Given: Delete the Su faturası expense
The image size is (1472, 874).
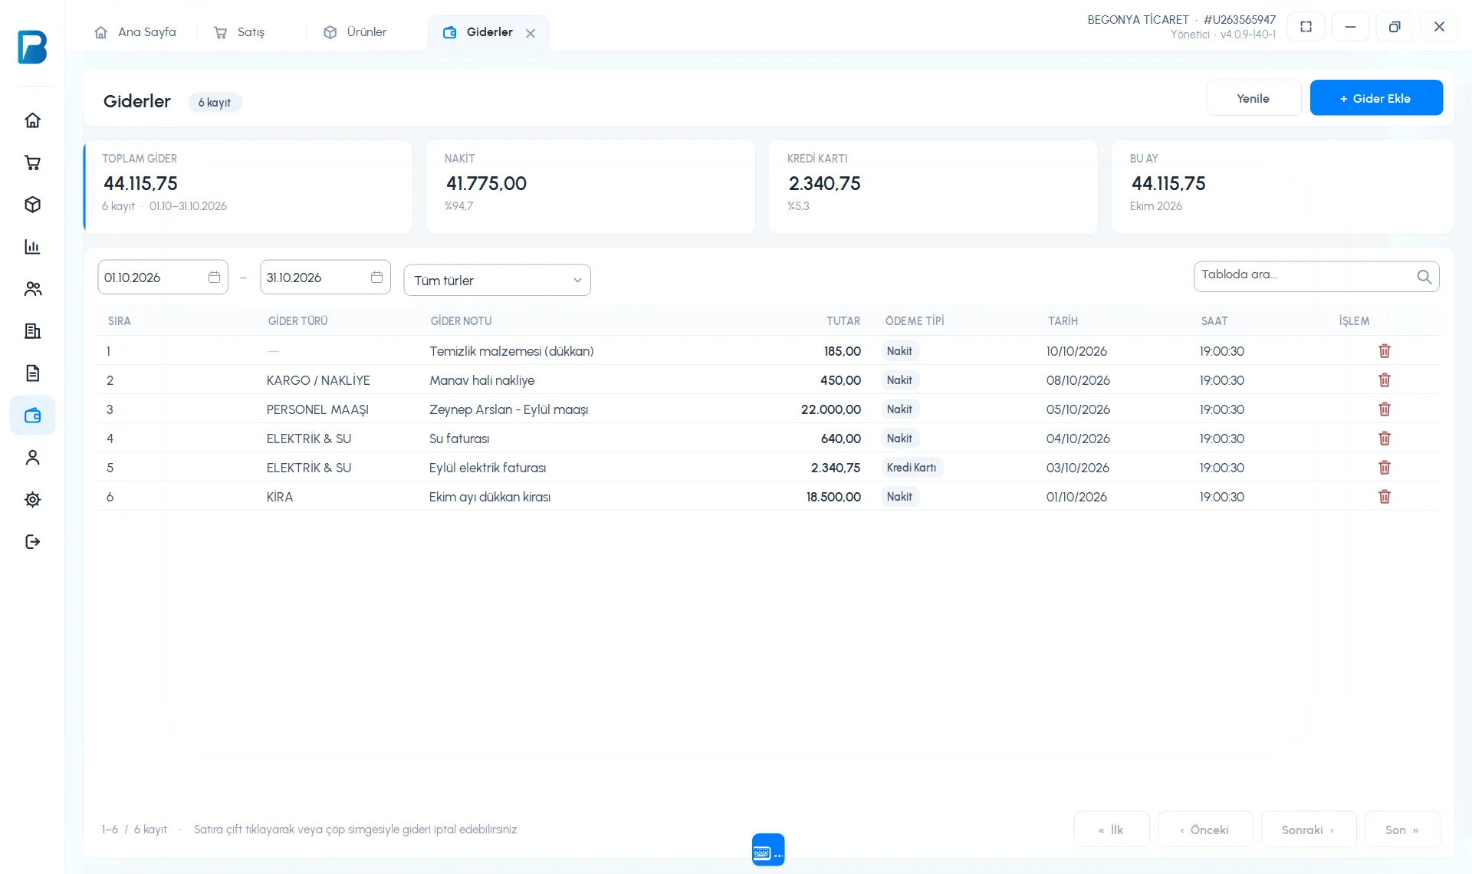Looking at the screenshot, I should [x=1385, y=439].
